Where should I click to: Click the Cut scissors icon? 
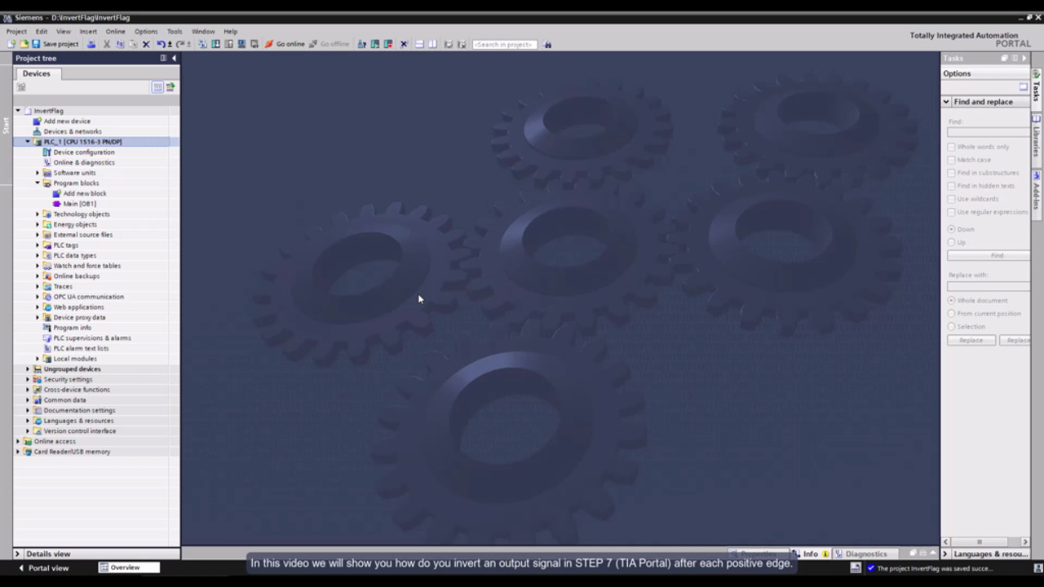(107, 44)
